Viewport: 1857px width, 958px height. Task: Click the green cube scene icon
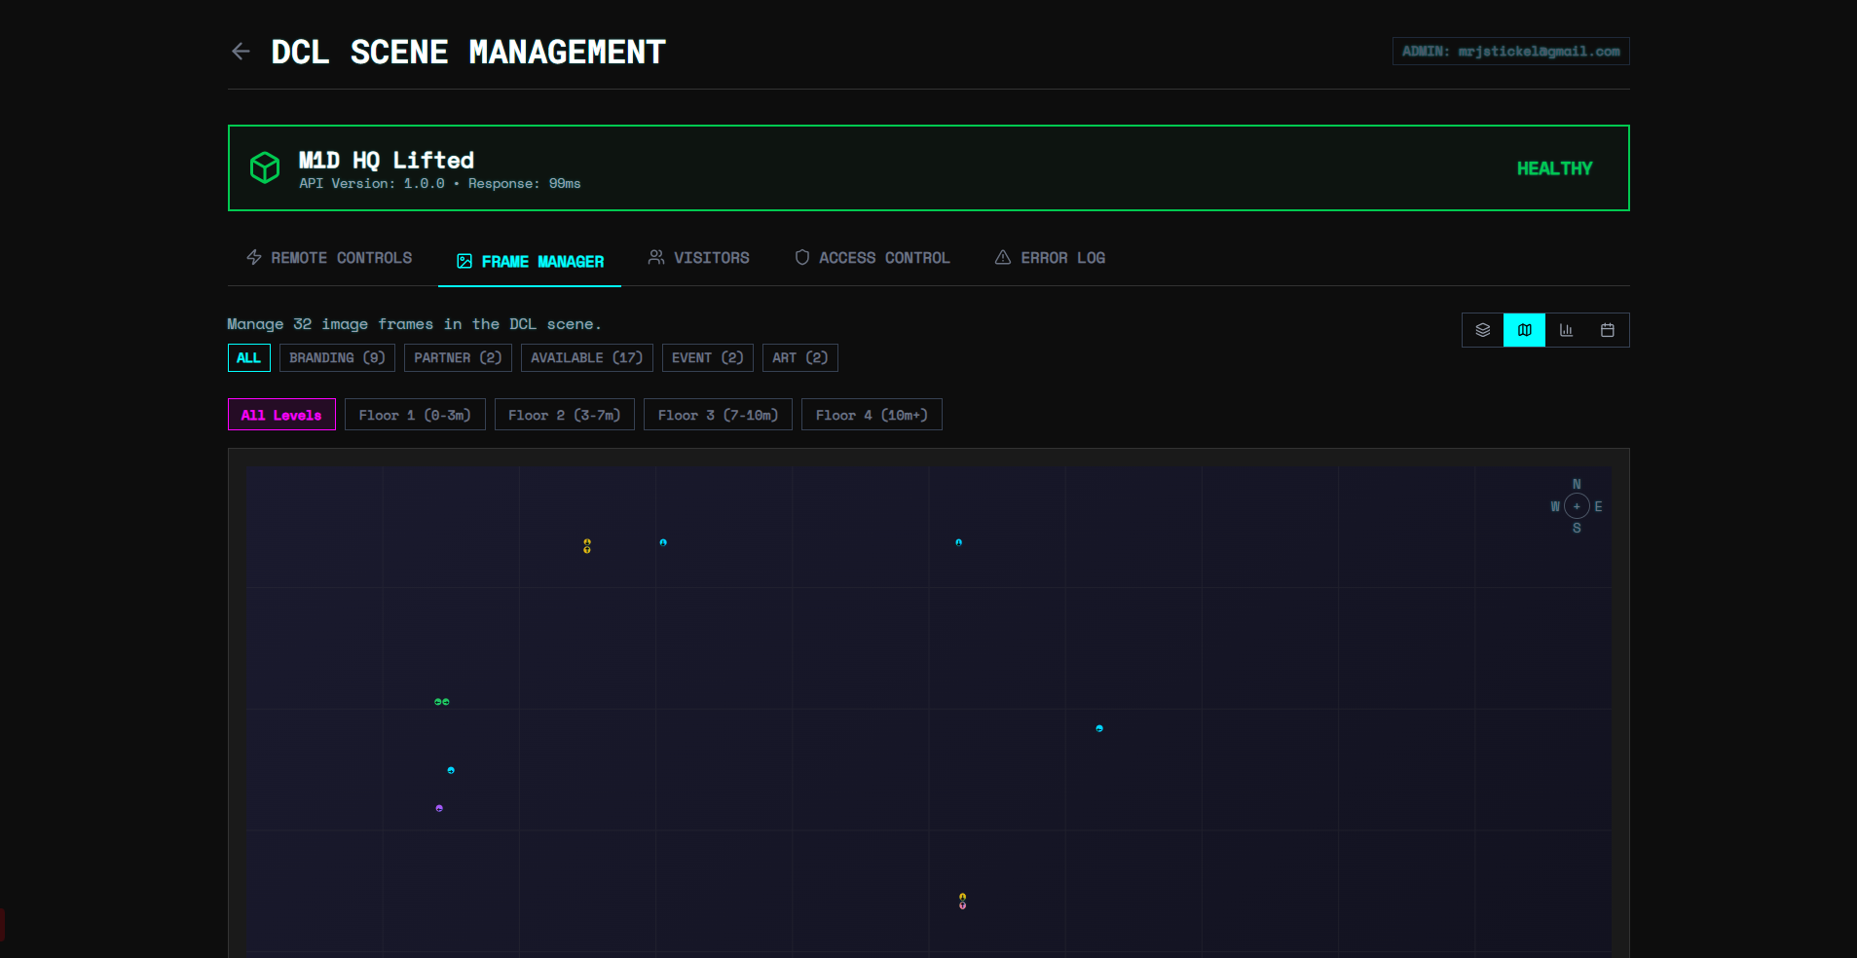pos(265,167)
